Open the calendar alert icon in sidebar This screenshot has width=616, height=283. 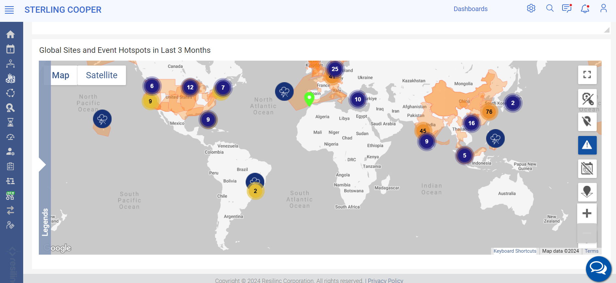tap(10, 49)
